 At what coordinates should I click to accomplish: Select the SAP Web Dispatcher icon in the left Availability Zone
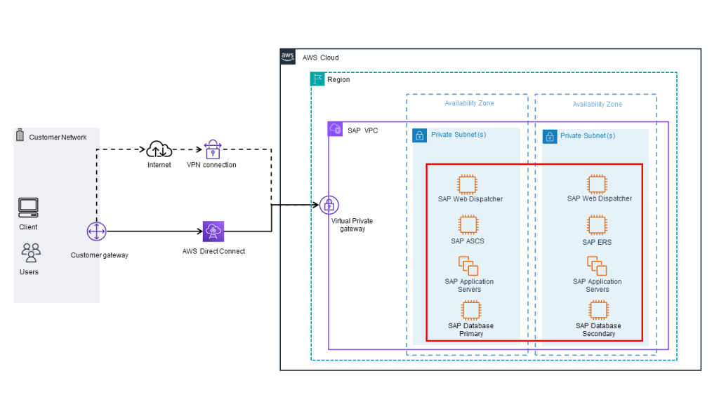(x=467, y=185)
